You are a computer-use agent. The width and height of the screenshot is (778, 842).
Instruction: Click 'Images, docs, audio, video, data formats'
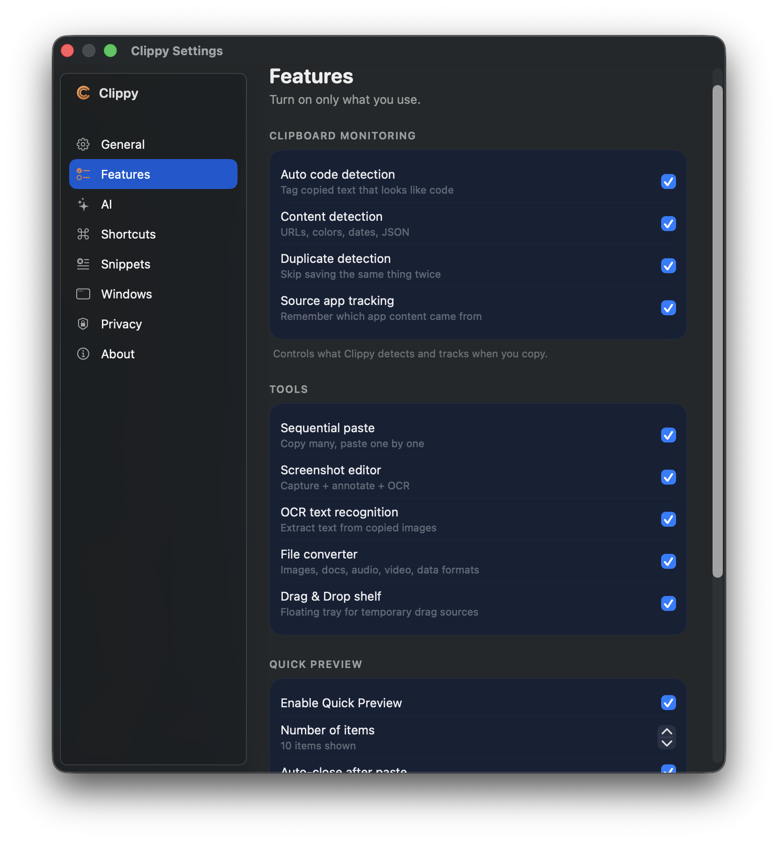point(380,570)
